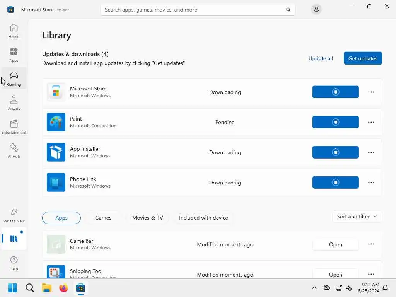Open more options for Snipping Tool row
The image size is (396, 297).
[x=371, y=274]
